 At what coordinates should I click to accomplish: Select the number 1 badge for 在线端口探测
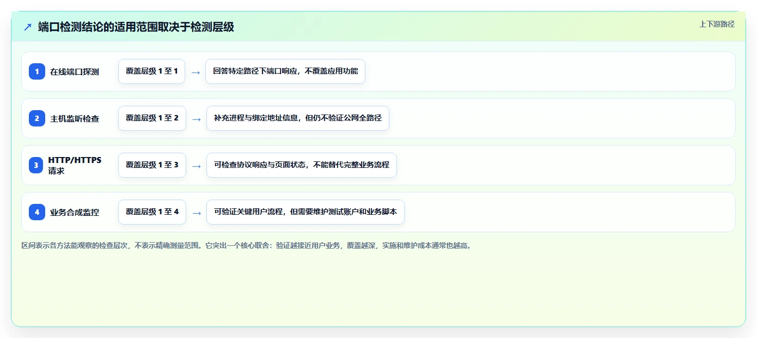pos(37,71)
